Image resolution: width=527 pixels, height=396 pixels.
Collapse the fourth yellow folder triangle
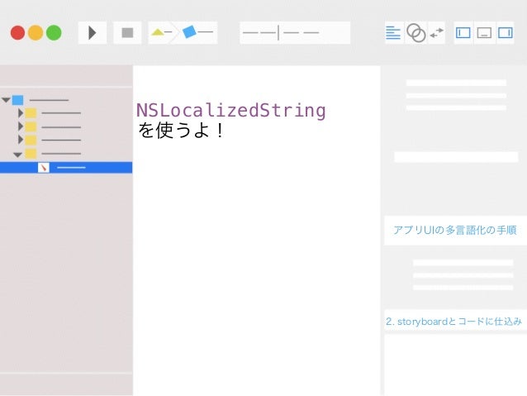tap(17, 155)
